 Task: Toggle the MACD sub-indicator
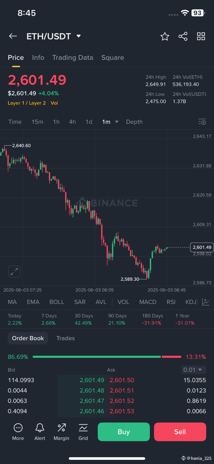click(x=148, y=302)
